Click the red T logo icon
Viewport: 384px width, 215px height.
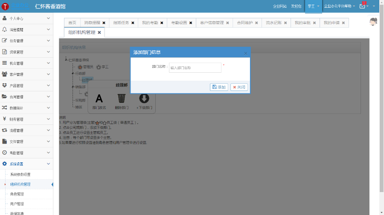point(5,6)
